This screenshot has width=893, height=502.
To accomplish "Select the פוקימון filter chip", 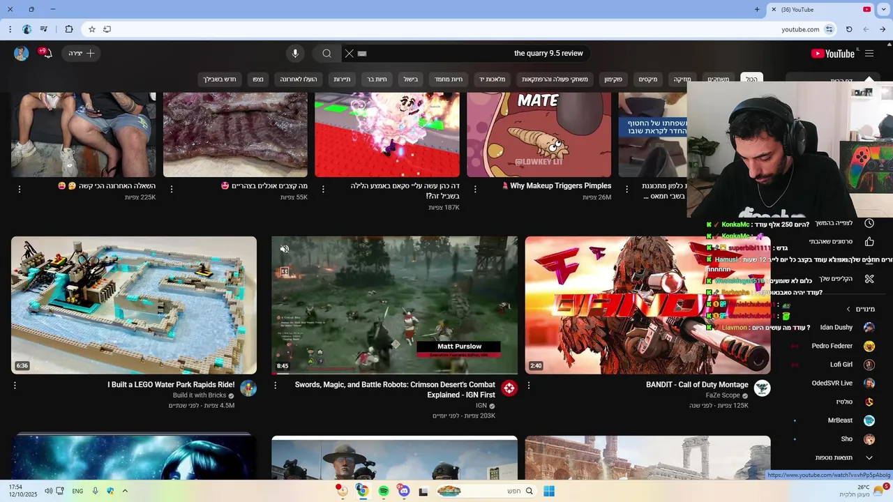I will 613,79.
